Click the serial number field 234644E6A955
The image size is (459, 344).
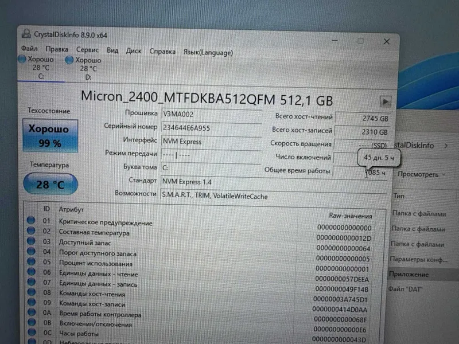[x=211, y=128]
